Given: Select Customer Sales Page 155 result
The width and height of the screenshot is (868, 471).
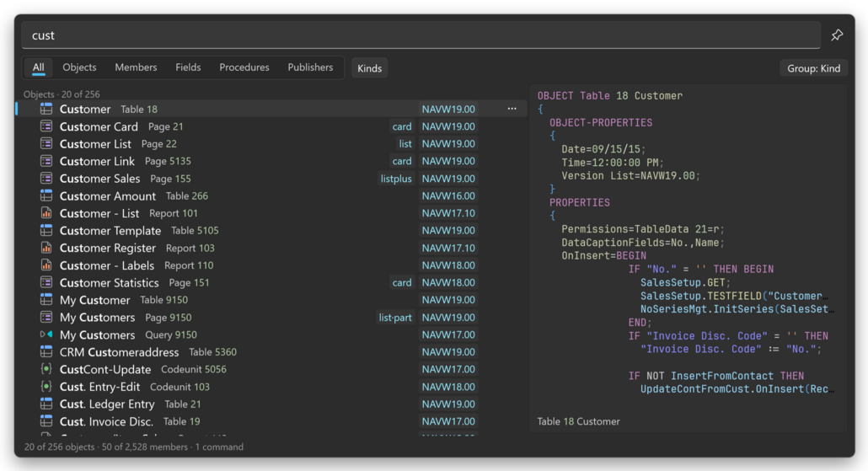Looking at the screenshot, I should tap(271, 179).
